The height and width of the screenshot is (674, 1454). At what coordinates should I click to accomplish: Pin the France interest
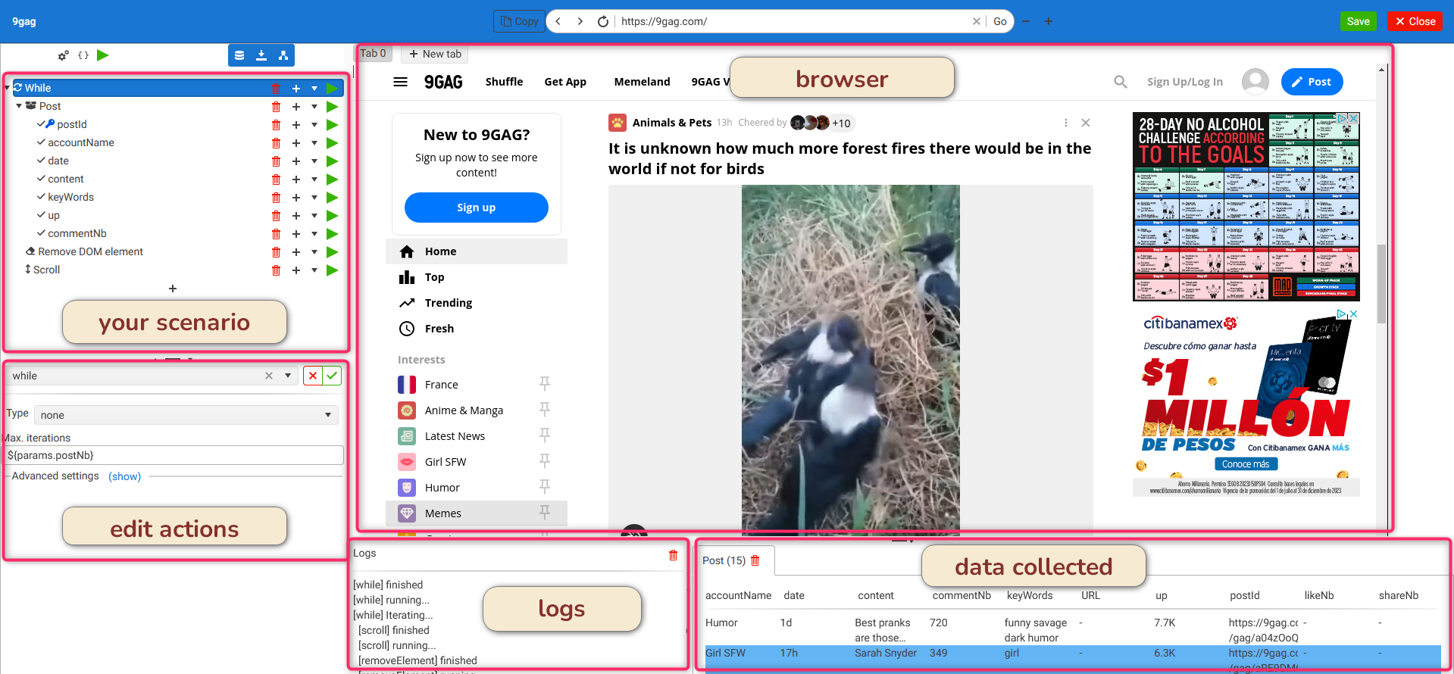point(545,384)
